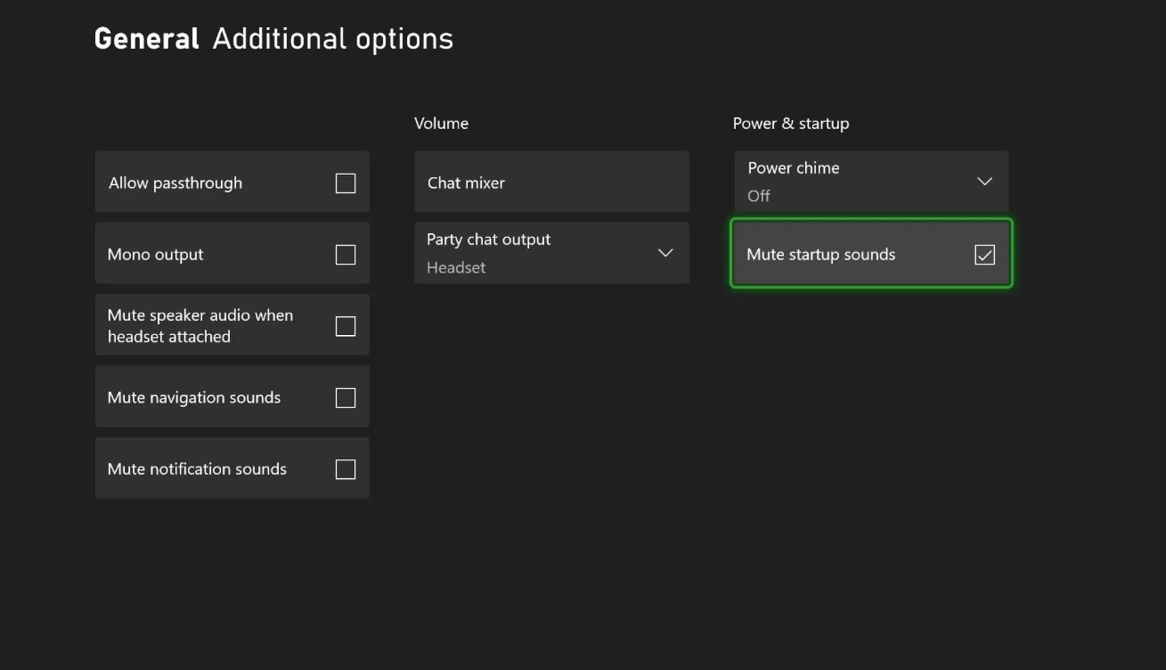Open the Chat mixer settings
1166x670 pixels.
(551, 182)
